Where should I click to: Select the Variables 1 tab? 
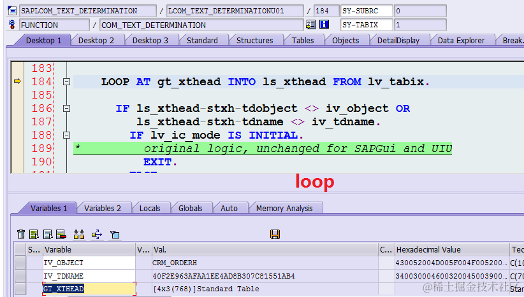(x=49, y=209)
